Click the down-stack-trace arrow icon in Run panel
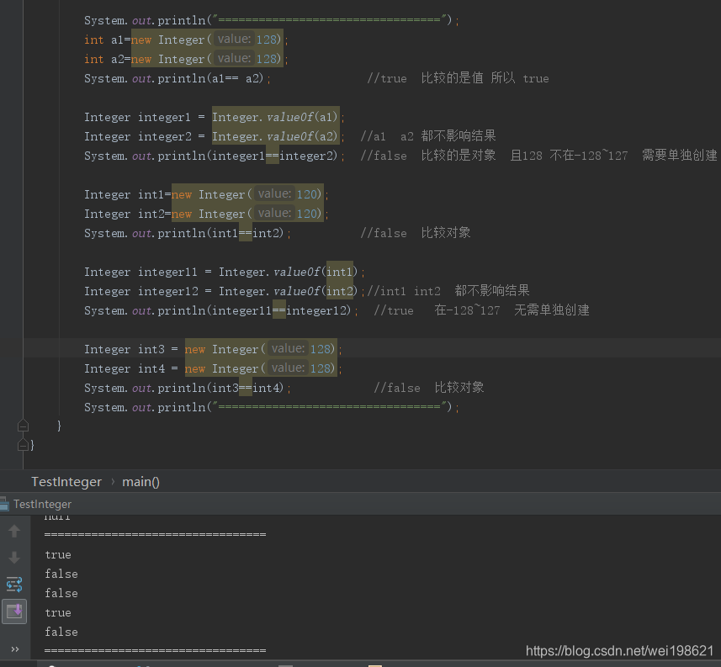This screenshot has width=721, height=667. (14, 558)
